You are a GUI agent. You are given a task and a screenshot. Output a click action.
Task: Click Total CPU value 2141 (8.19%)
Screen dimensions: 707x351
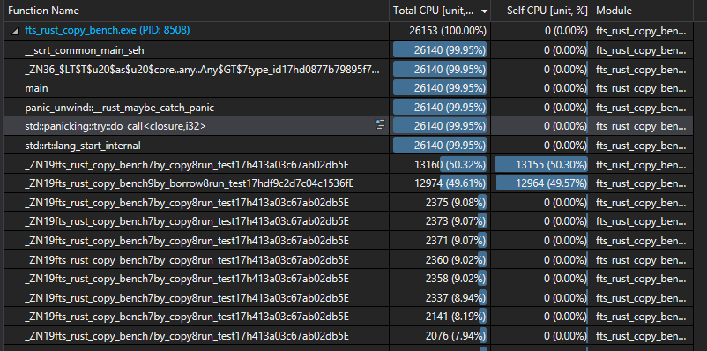click(x=456, y=317)
